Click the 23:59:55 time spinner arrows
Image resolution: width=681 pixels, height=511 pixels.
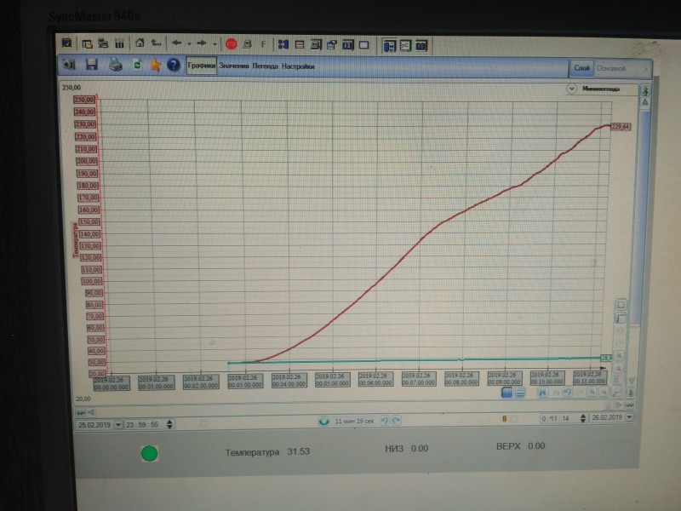point(169,423)
